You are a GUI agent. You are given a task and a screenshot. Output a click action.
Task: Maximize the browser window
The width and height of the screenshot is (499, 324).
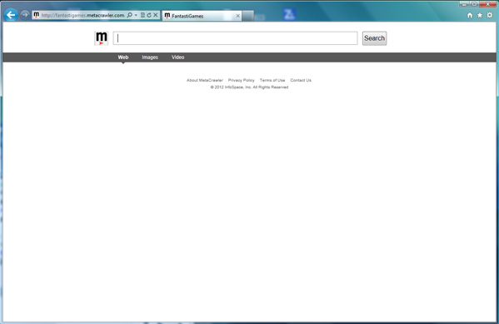[x=474, y=4]
